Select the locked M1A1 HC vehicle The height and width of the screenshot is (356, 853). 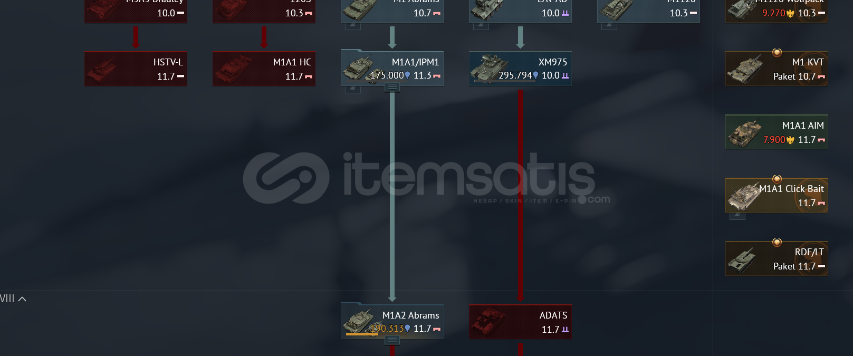coord(264,69)
